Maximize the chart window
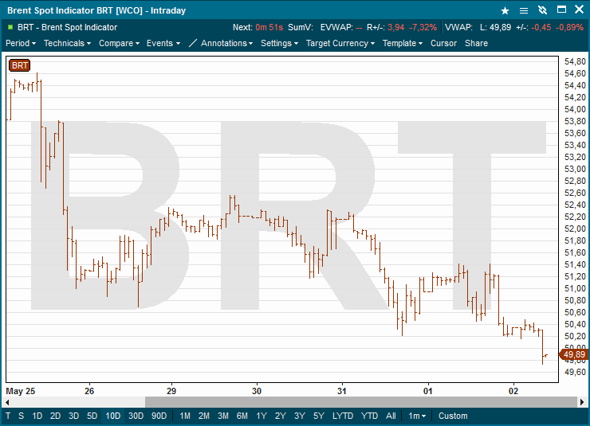The image size is (590, 426). [x=561, y=10]
